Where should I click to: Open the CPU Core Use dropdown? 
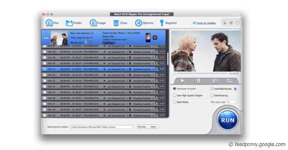coord(232,102)
